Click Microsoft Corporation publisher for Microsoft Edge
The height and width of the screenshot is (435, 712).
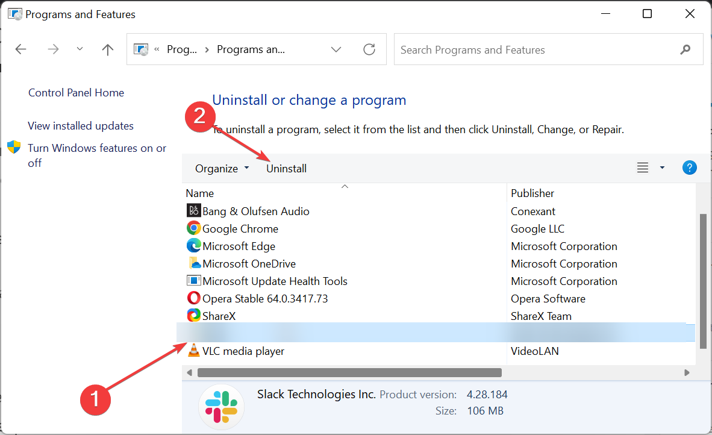(564, 246)
